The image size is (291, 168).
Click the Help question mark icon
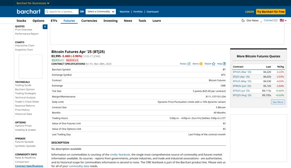click(224, 64)
